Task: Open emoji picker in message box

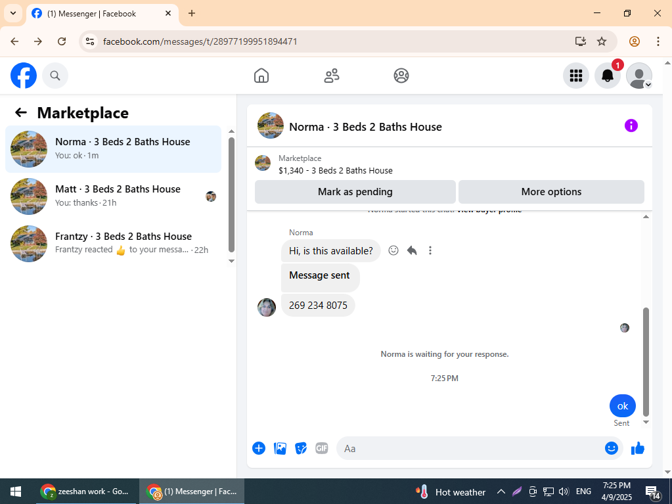Action: tap(612, 448)
